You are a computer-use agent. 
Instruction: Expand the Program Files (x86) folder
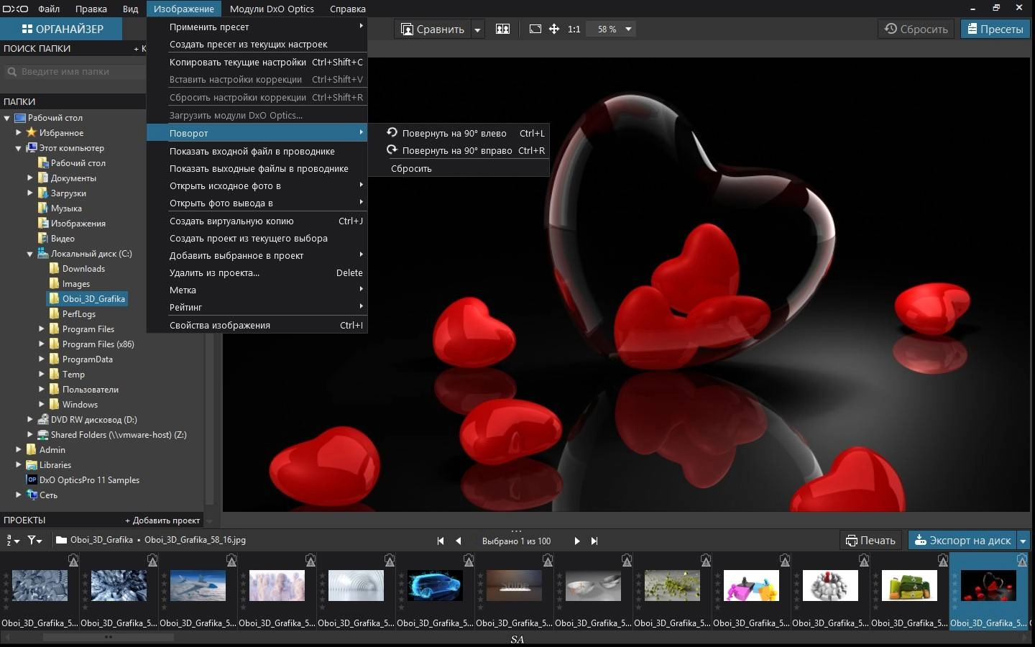click(42, 344)
